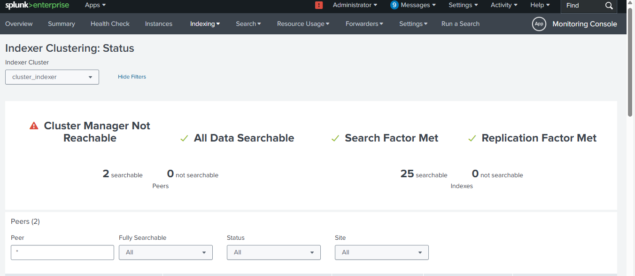Open the Status filter dropdown
The height and width of the screenshot is (276, 635).
(x=273, y=252)
